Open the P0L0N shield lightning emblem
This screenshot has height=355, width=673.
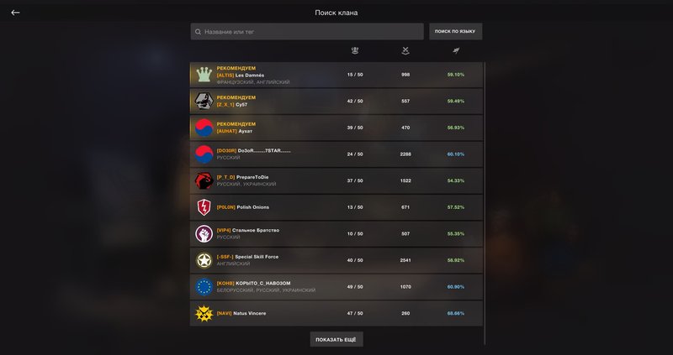click(204, 207)
